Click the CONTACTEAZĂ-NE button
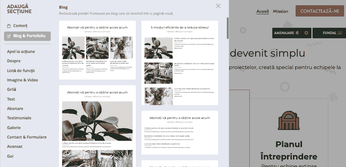This screenshot has width=346, height=167. (x=320, y=11)
